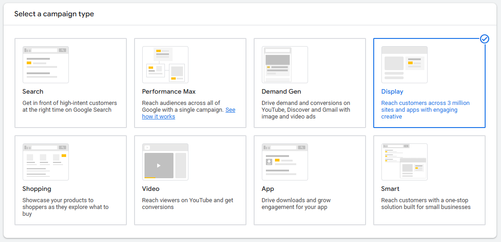Select the Smart campaign illustration

(404, 162)
